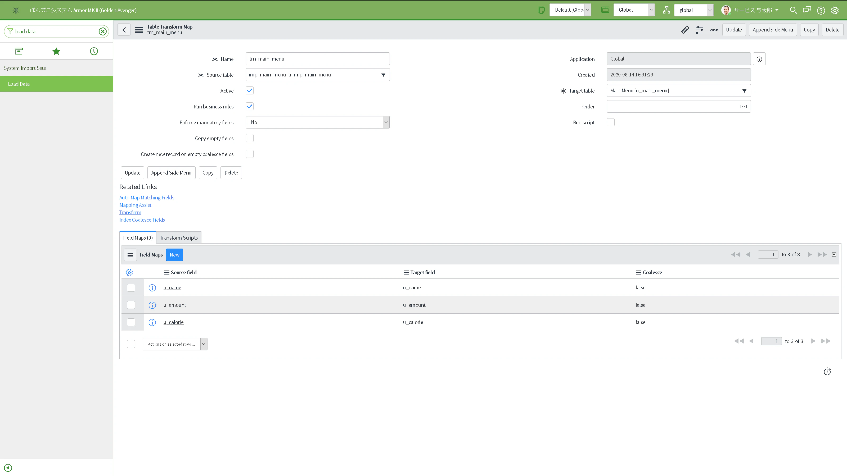Open the help question-mark icon
The height and width of the screenshot is (476, 847).
tap(821, 10)
